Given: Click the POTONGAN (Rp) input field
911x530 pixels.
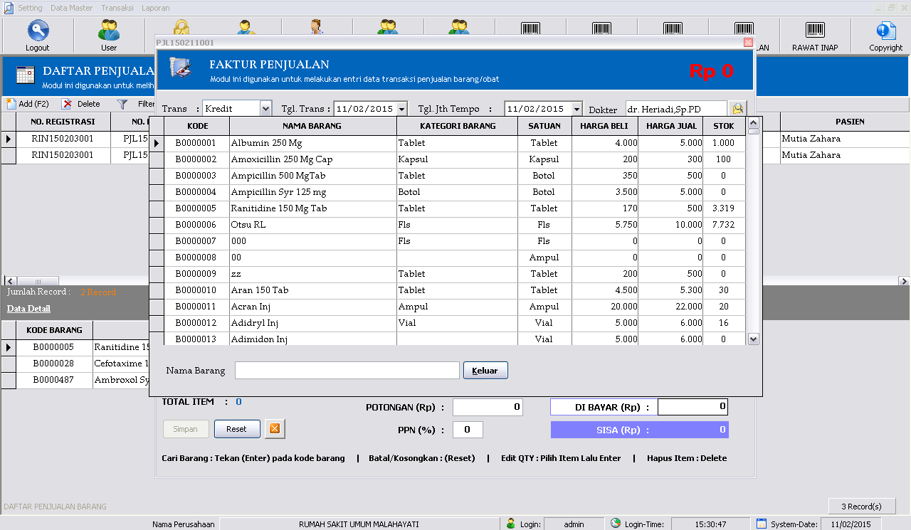Looking at the screenshot, I should 488,408.
